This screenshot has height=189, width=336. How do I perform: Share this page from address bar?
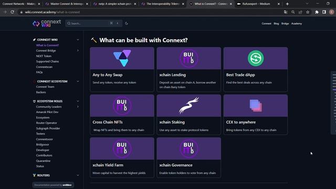[300, 12]
